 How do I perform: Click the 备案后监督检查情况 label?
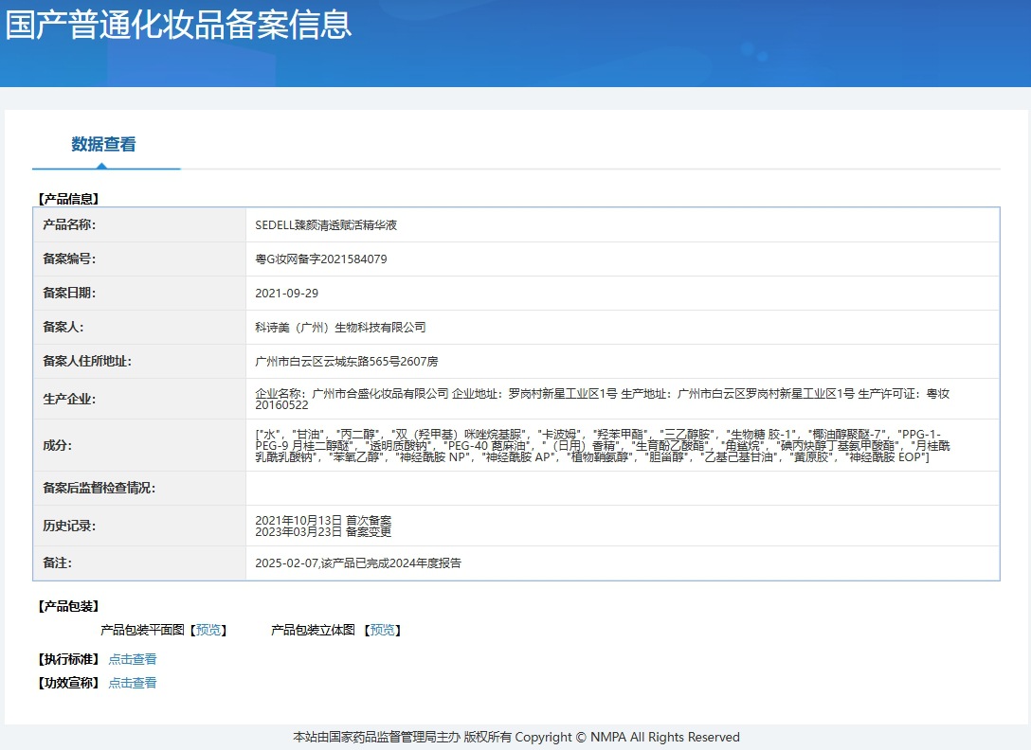click(x=99, y=488)
